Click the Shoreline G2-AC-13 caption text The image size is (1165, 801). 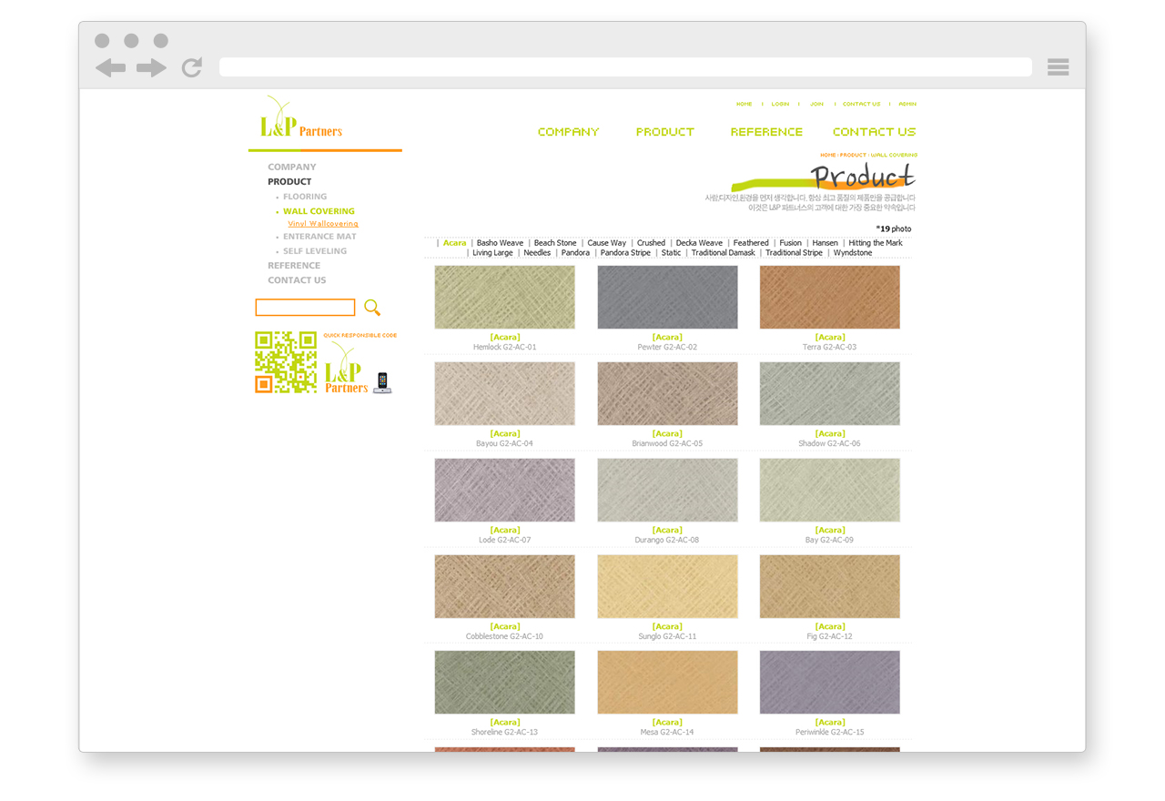504,732
